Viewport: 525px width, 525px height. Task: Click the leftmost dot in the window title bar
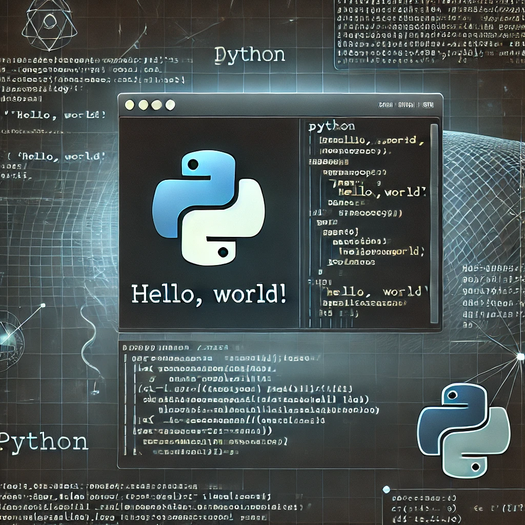pyautogui.click(x=130, y=105)
